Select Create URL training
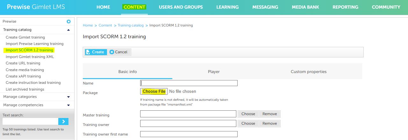The image size is (408, 140). [23, 63]
